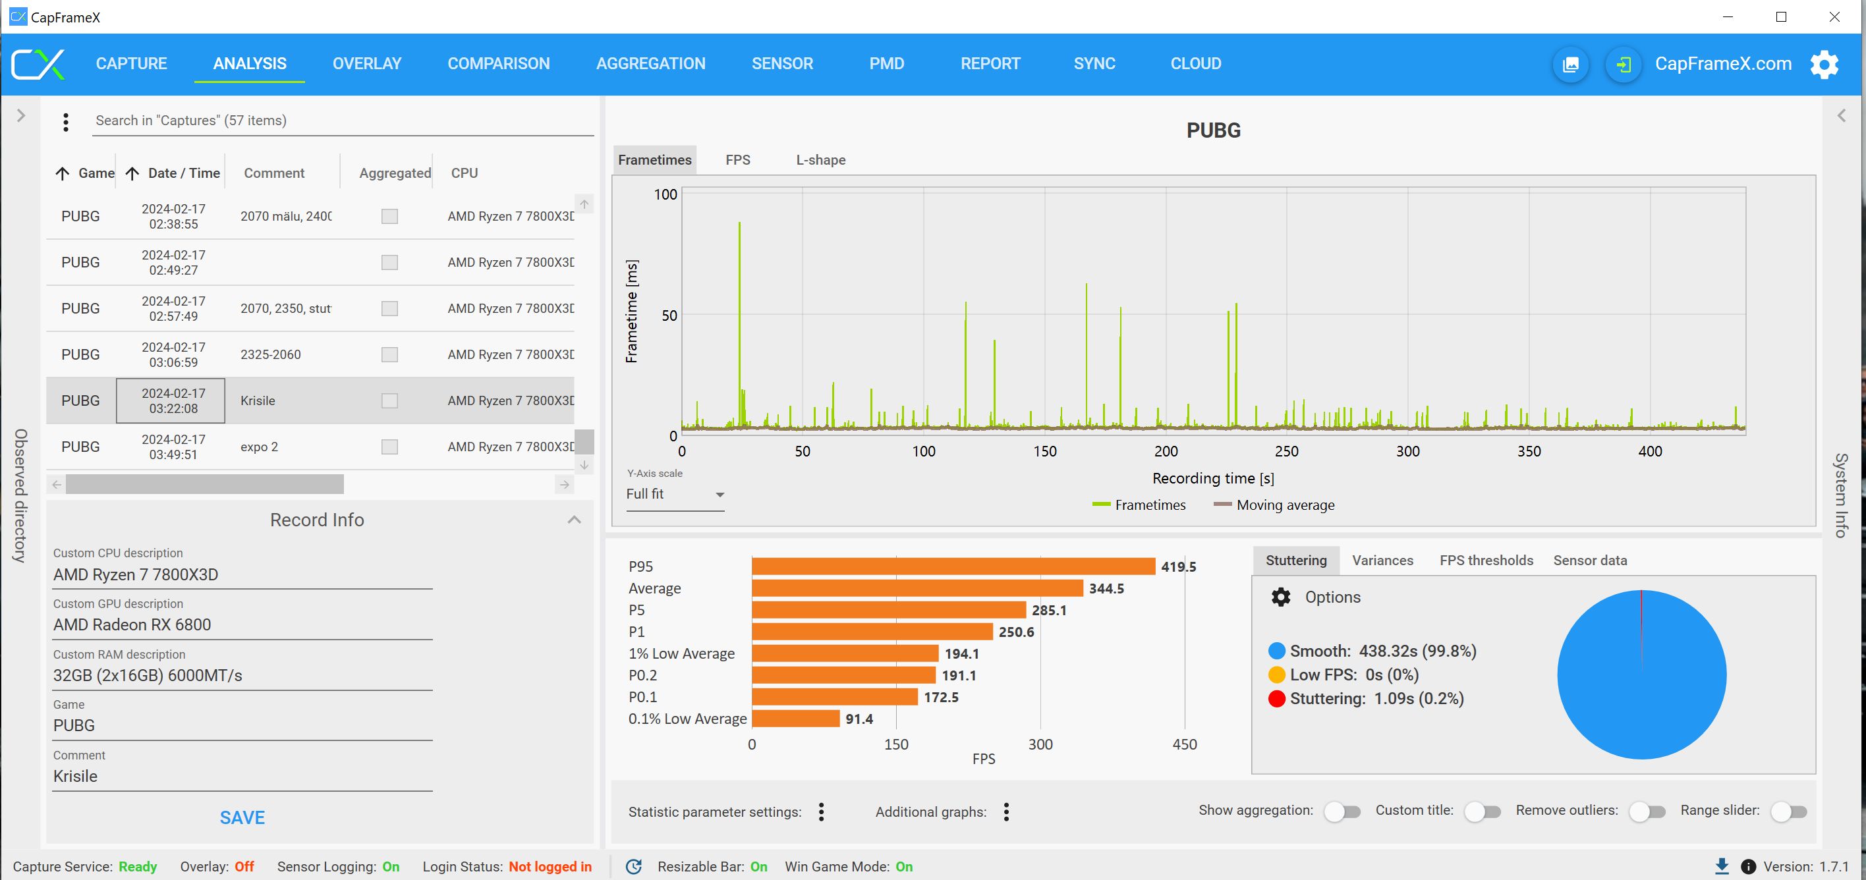Image resolution: width=1866 pixels, height=880 pixels.
Task: Open the COMPARISON tab
Action: (498, 64)
